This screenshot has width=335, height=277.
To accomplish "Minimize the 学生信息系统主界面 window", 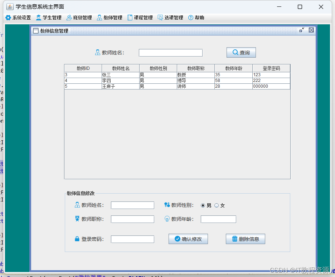I will (279, 7).
